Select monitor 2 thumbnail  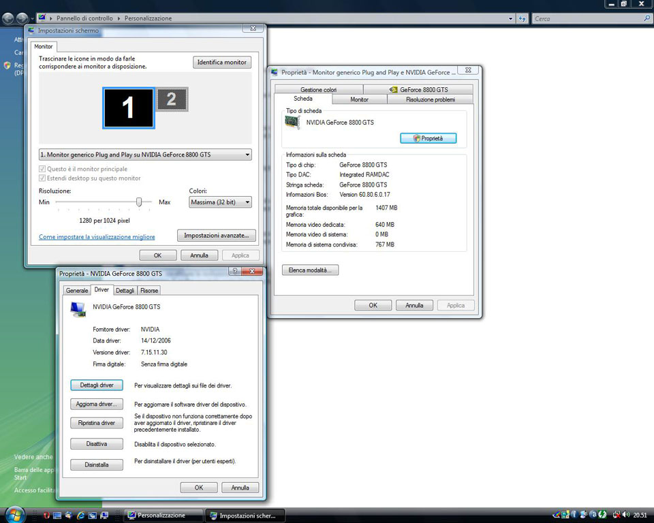pos(172,99)
